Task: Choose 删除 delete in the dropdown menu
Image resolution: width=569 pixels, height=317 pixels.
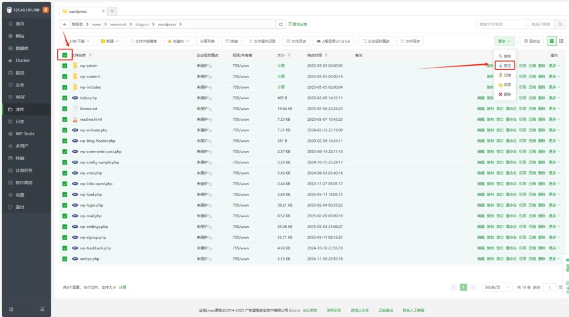Action: coord(505,94)
